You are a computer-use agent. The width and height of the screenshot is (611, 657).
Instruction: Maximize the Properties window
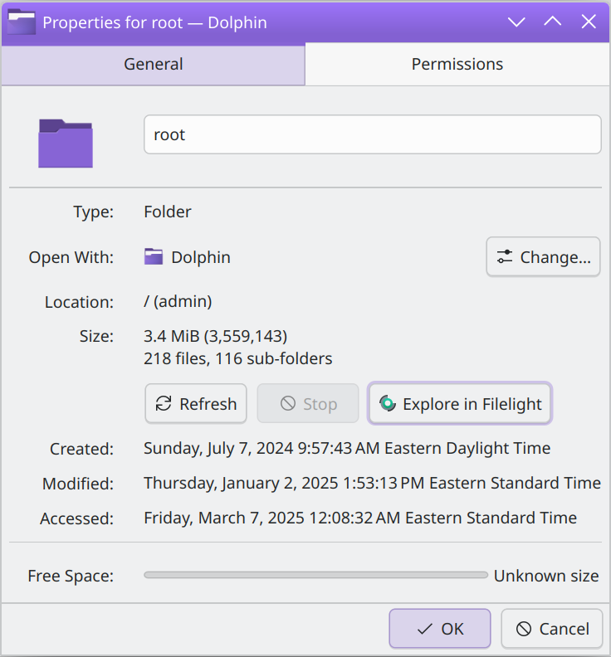(553, 22)
